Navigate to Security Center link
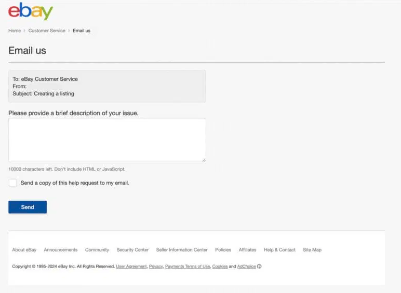Viewport: 401px width, 293px height. pyautogui.click(x=132, y=250)
